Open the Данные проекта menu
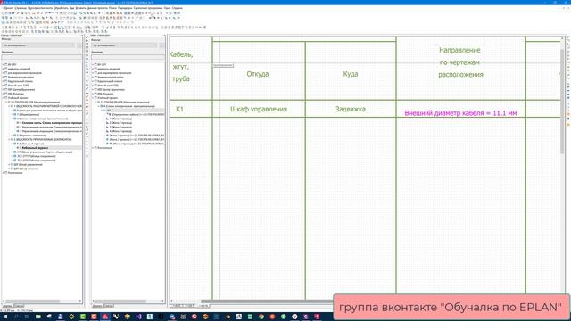This screenshot has height=321, width=571. (x=97, y=8)
